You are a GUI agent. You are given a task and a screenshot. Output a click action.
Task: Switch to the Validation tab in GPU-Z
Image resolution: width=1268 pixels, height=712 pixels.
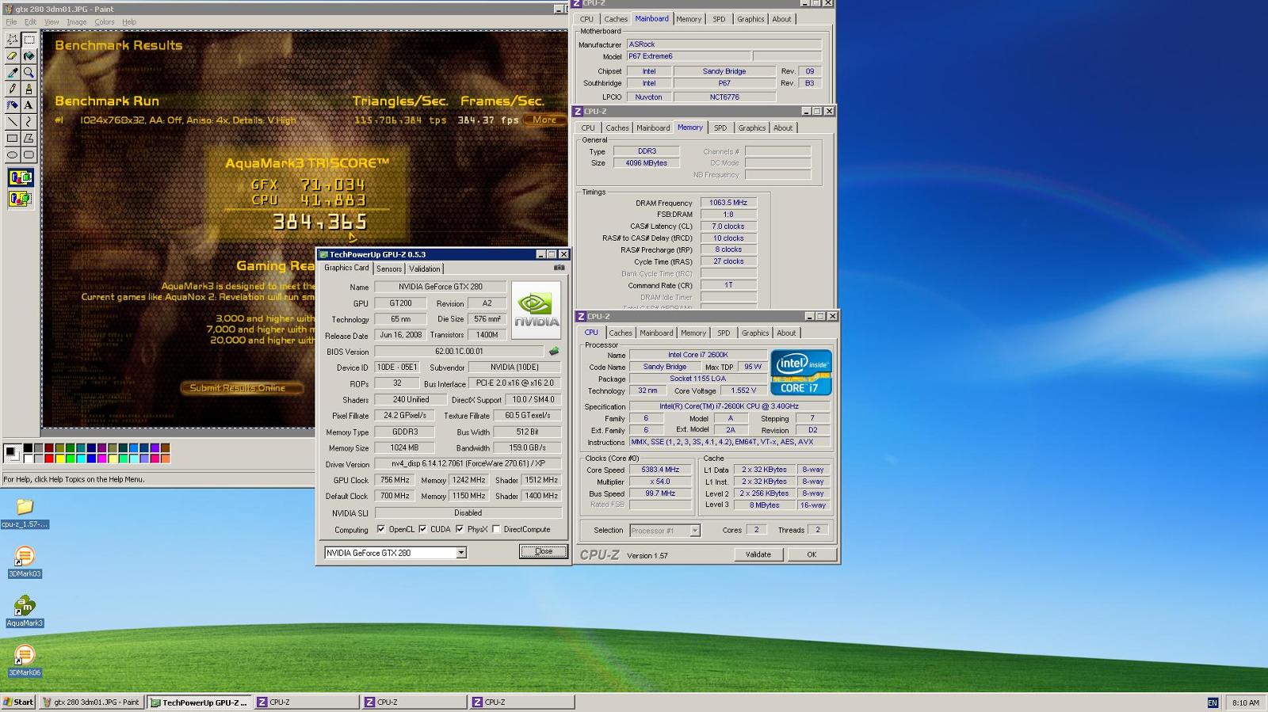(425, 268)
